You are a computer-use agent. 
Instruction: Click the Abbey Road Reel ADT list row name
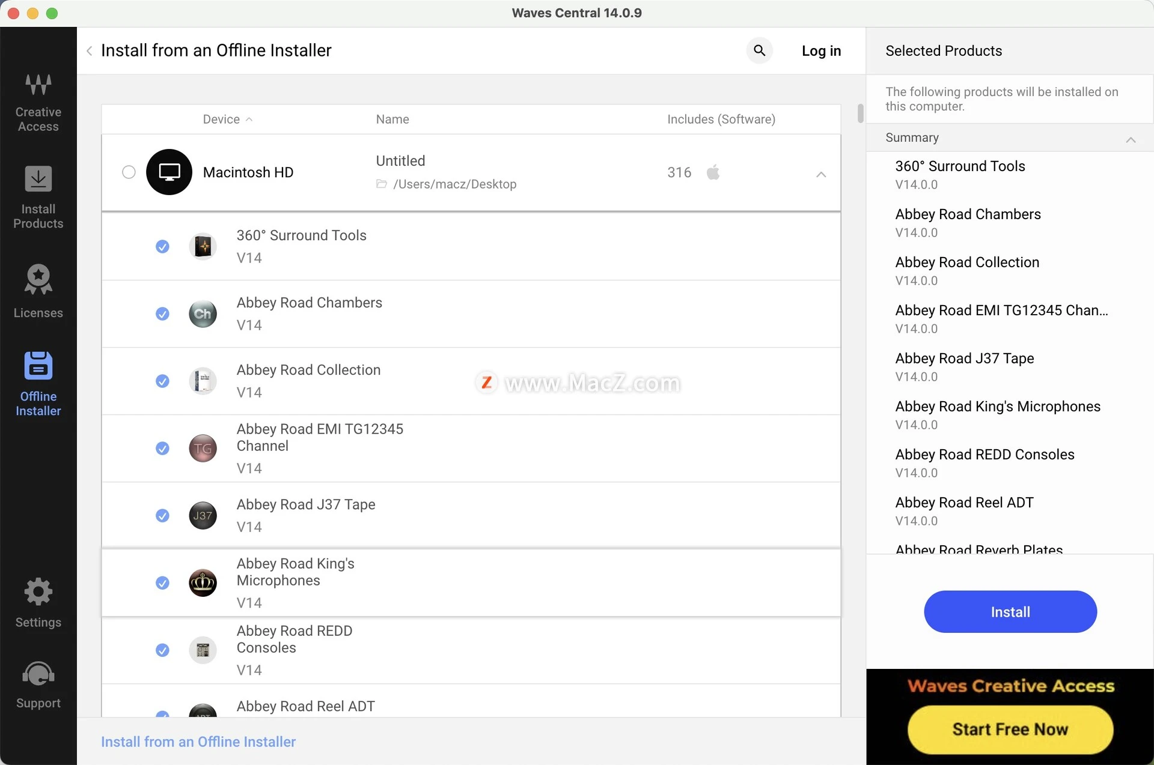coord(305,706)
